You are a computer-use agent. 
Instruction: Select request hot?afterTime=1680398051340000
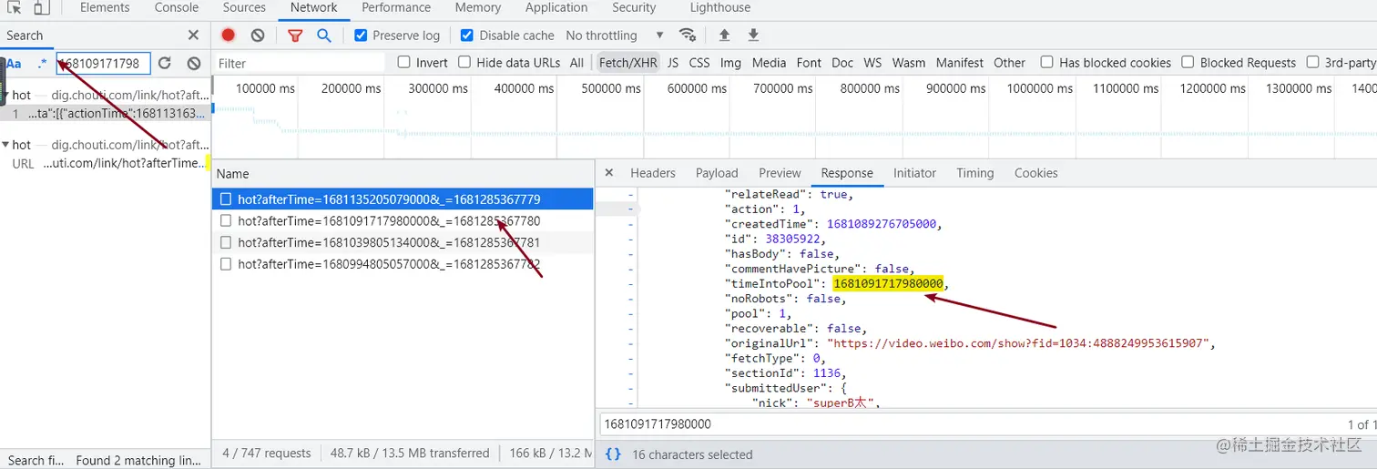pos(403,242)
